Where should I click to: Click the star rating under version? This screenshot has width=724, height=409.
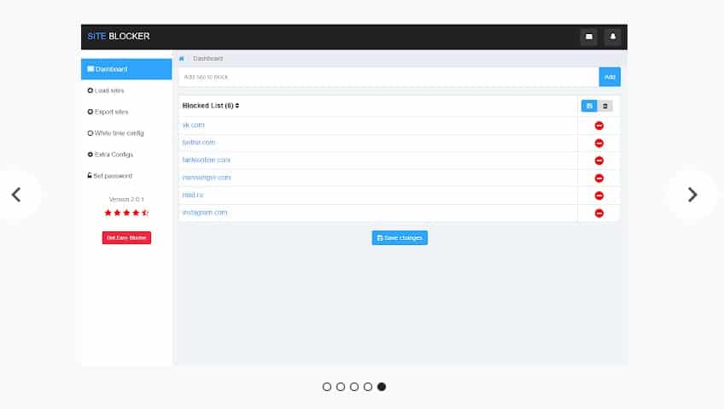(x=126, y=213)
